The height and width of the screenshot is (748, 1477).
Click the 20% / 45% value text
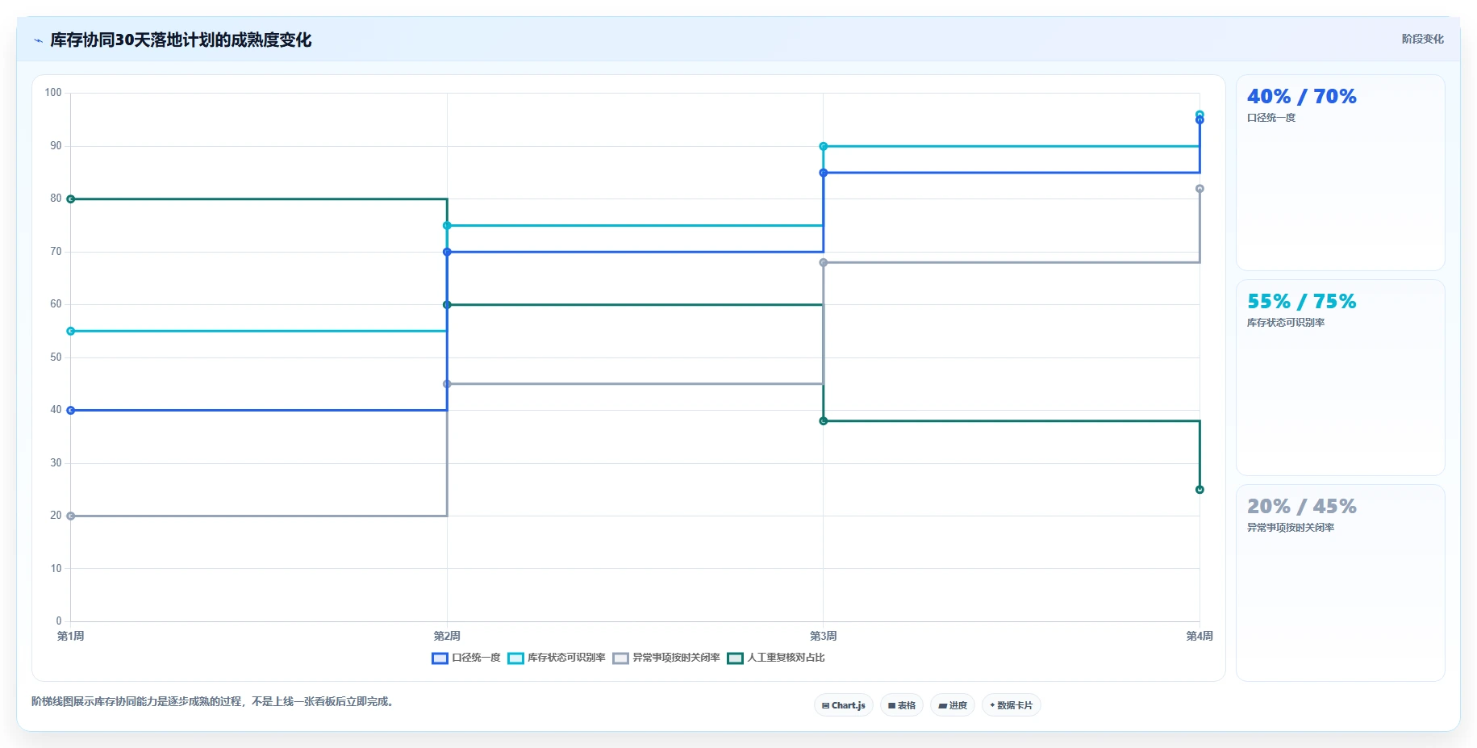(1302, 507)
